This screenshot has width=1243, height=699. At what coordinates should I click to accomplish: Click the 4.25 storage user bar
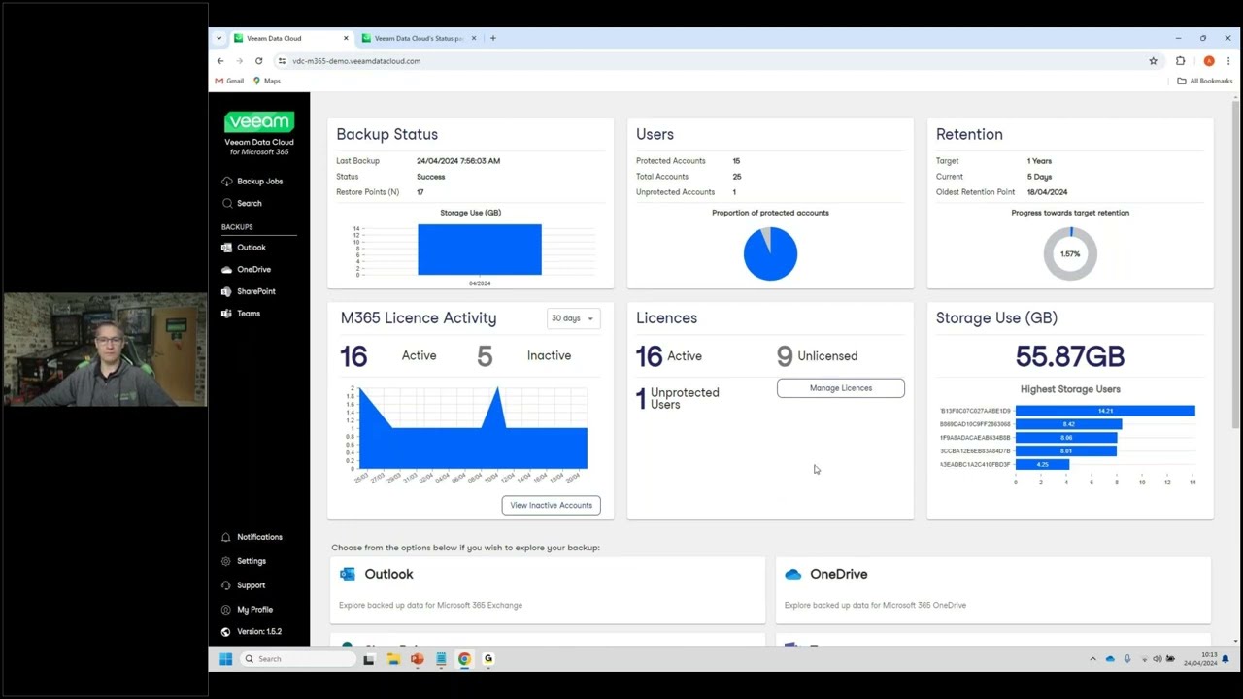click(1042, 465)
